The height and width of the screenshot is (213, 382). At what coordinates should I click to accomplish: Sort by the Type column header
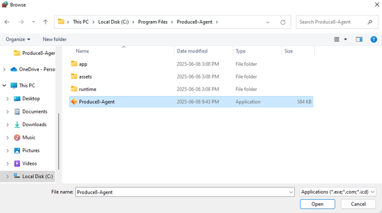pyautogui.click(x=240, y=51)
